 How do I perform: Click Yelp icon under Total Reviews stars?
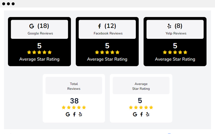[80, 114]
